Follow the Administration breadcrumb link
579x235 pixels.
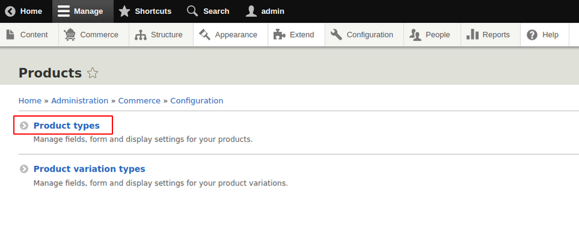(80, 101)
